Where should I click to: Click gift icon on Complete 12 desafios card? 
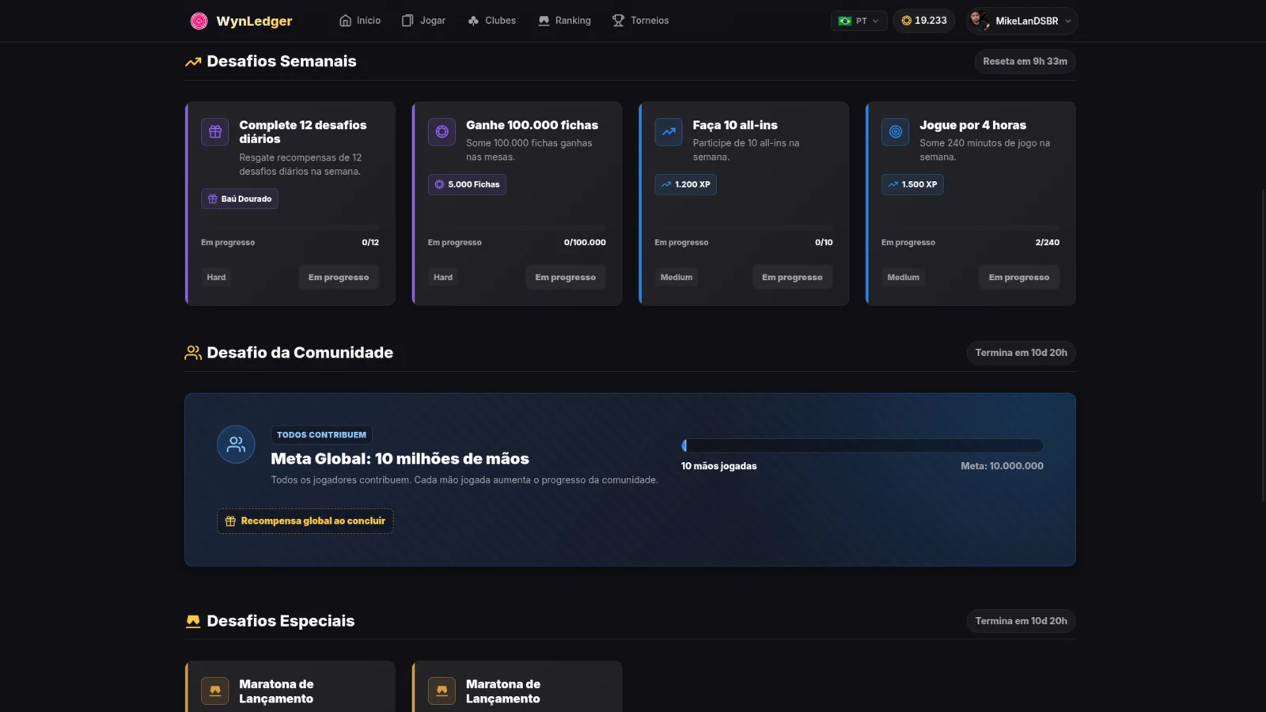215,131
